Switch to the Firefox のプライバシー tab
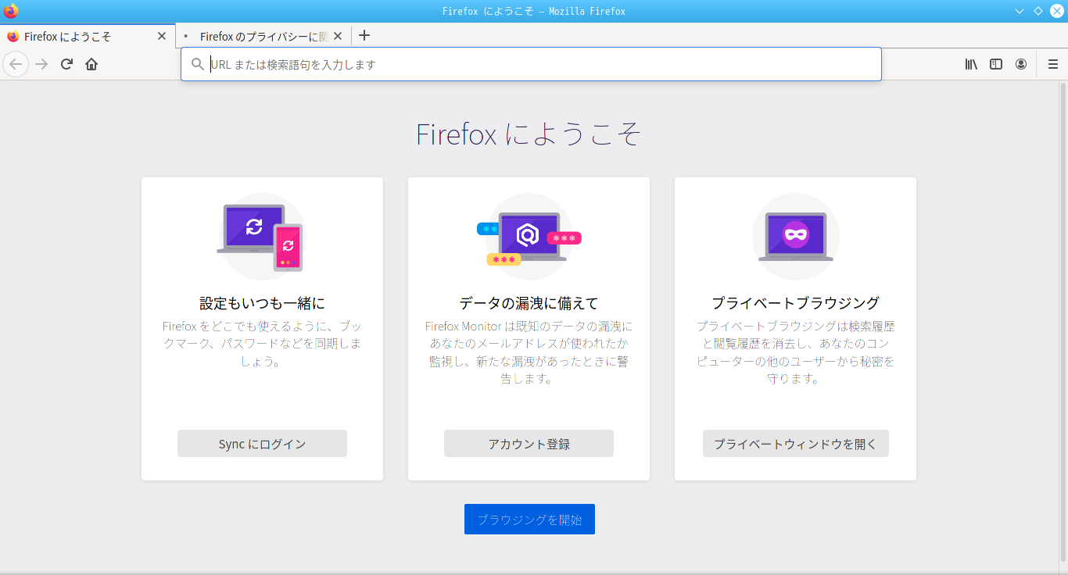The image size is (1068, 575). coord(263,36)
